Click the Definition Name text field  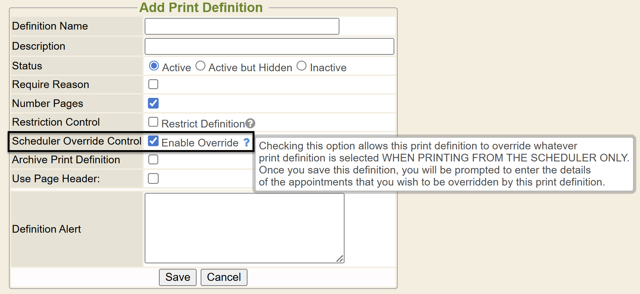click(x=242, y=26)
